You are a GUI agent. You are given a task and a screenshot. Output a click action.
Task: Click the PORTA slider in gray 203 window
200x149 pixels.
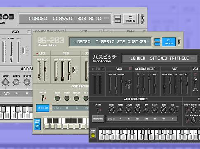point(11,52)
